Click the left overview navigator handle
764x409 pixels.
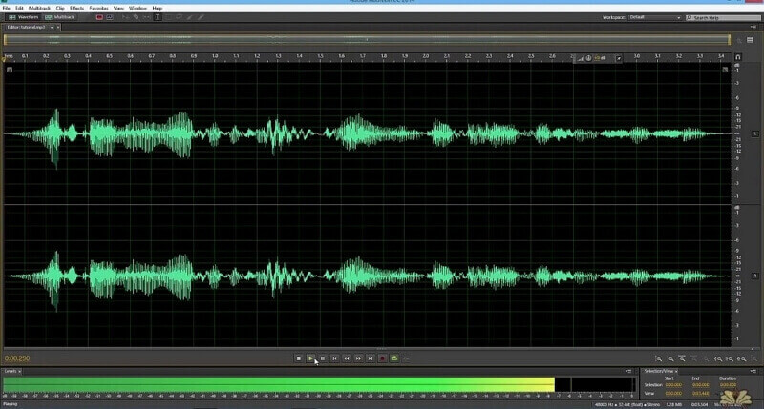[x=5, y=40]
